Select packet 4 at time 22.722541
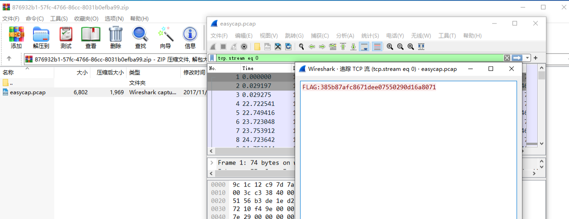Viewport: 569px width, 219px height. point(251,104)
